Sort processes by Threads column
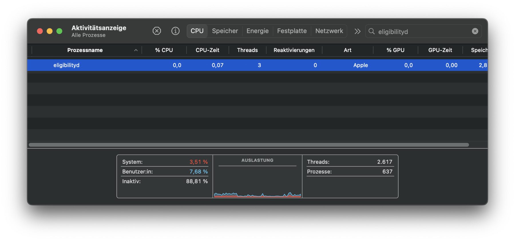This screenshot has height=241, width=515. point(247,50)
